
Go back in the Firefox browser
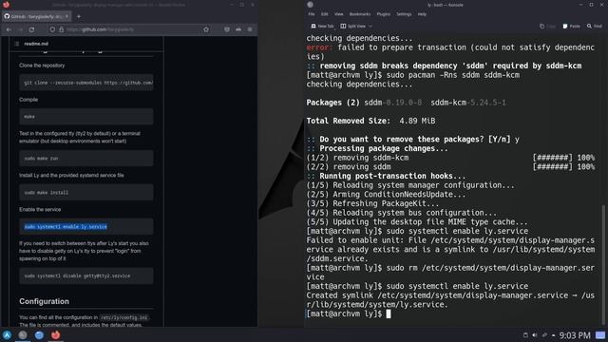(x=9, y=29)
